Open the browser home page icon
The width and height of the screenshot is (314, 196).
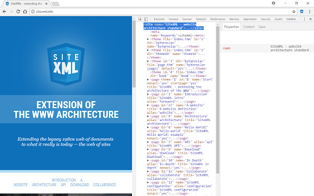25,12
